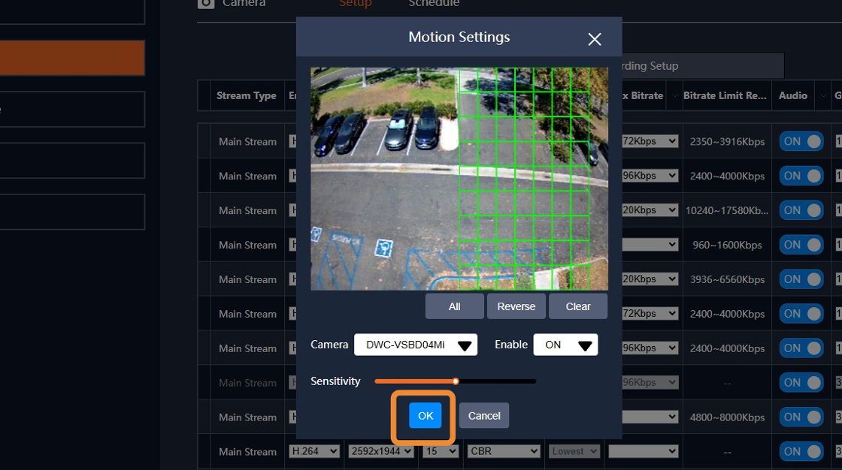Click the chevron next to Max Bitrate header
This screenshot has height=470, width=842.
[x=674, y=95]
